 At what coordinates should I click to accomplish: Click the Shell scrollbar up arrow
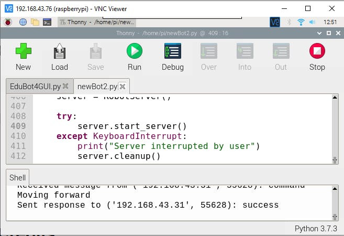[x=335, y=188]
